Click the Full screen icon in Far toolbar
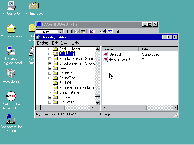The width and height of the screenshot is (194, 145). coord(93,32)
